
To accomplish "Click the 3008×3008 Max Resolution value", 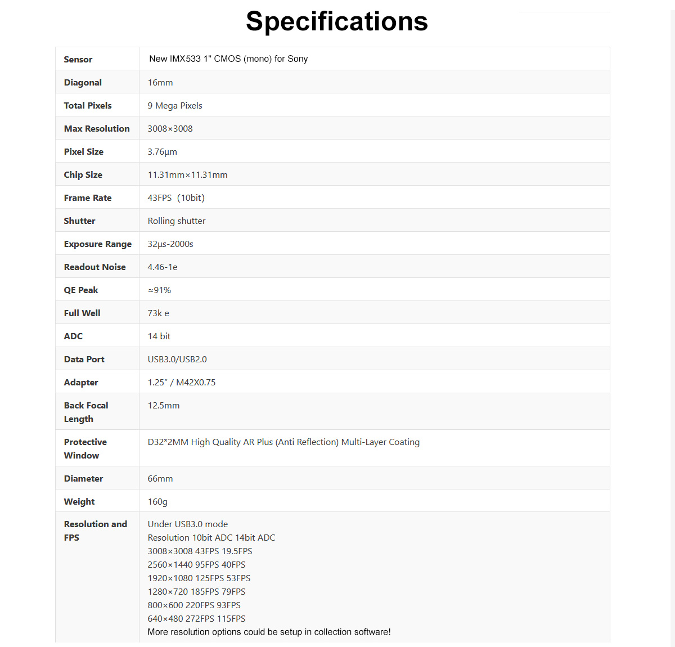I will pyautogui.click(x=170, y=129).
